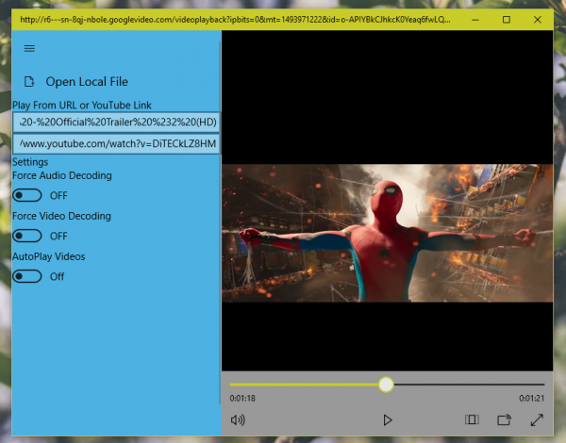
Task: Click the aspect ratio zoom icon
Action: point(472,419)
